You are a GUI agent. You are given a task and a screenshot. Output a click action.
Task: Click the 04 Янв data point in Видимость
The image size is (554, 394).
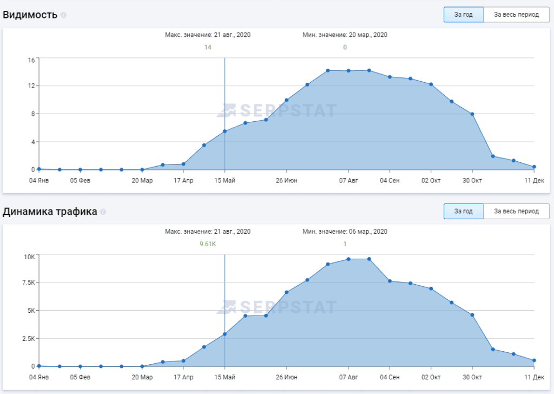click(39, 169)
